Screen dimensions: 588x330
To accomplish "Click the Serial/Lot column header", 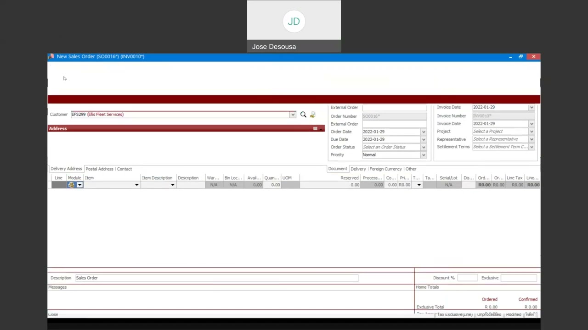I will tap(448, 178).
